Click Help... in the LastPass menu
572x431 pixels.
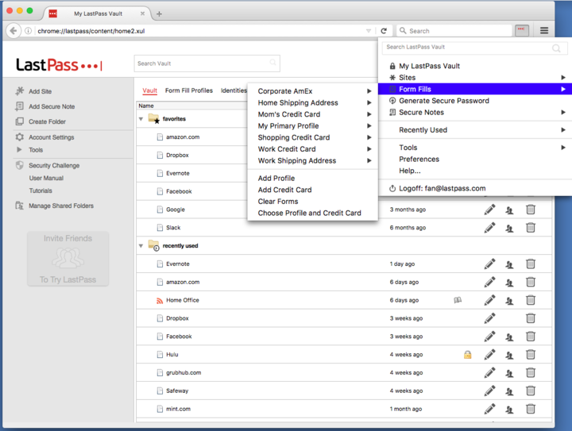[x=410, y=171]
